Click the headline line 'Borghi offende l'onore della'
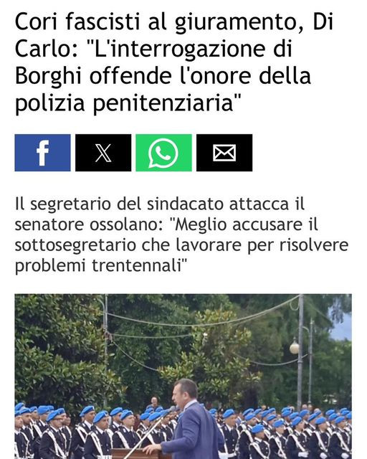This screenshot has height=459, width=367. [x=163, y=76]
